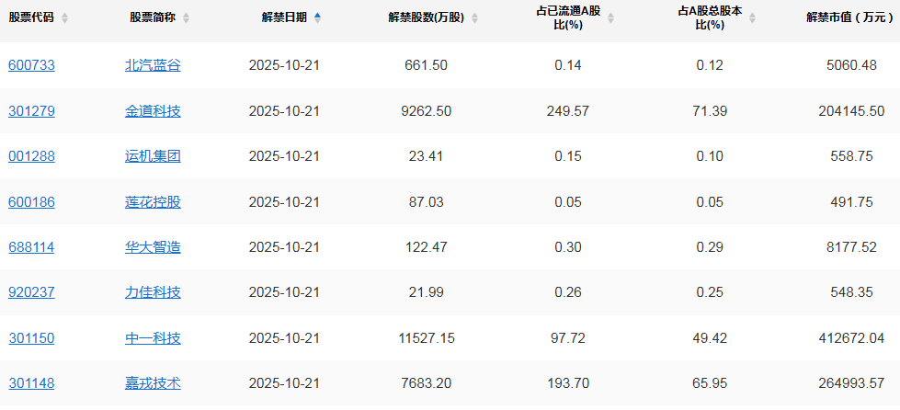The height and width of the screenshot is (410, 900).
Task: Sort by 解禁股数(万股) using its sort arrows
Action: [x=474, y=17]
